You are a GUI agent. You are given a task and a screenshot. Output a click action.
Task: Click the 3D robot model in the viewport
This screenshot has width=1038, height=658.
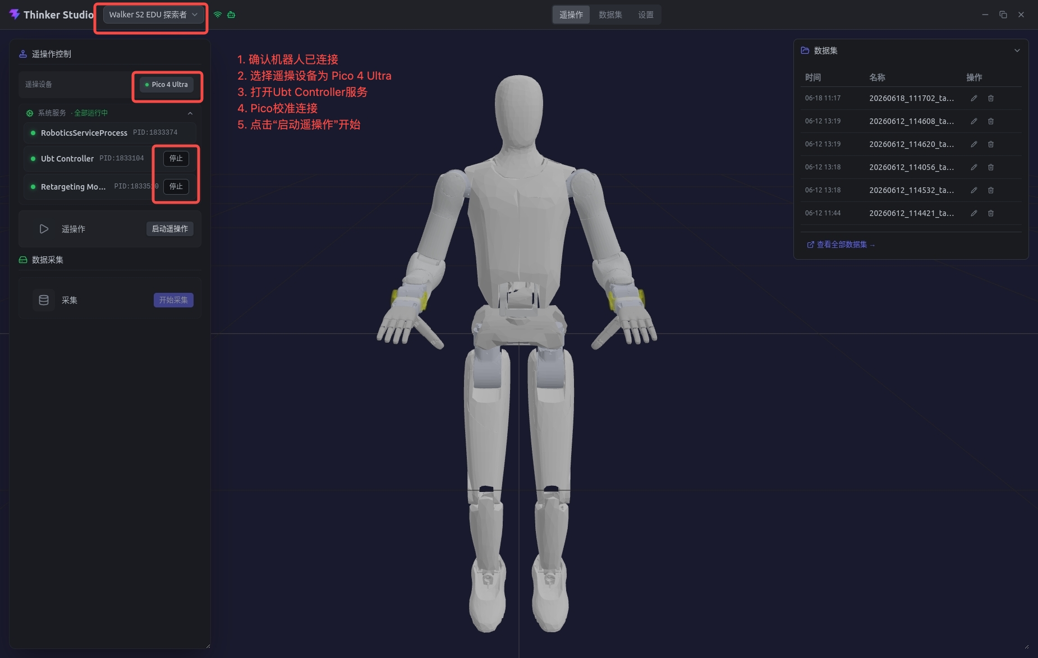(517, 353)
